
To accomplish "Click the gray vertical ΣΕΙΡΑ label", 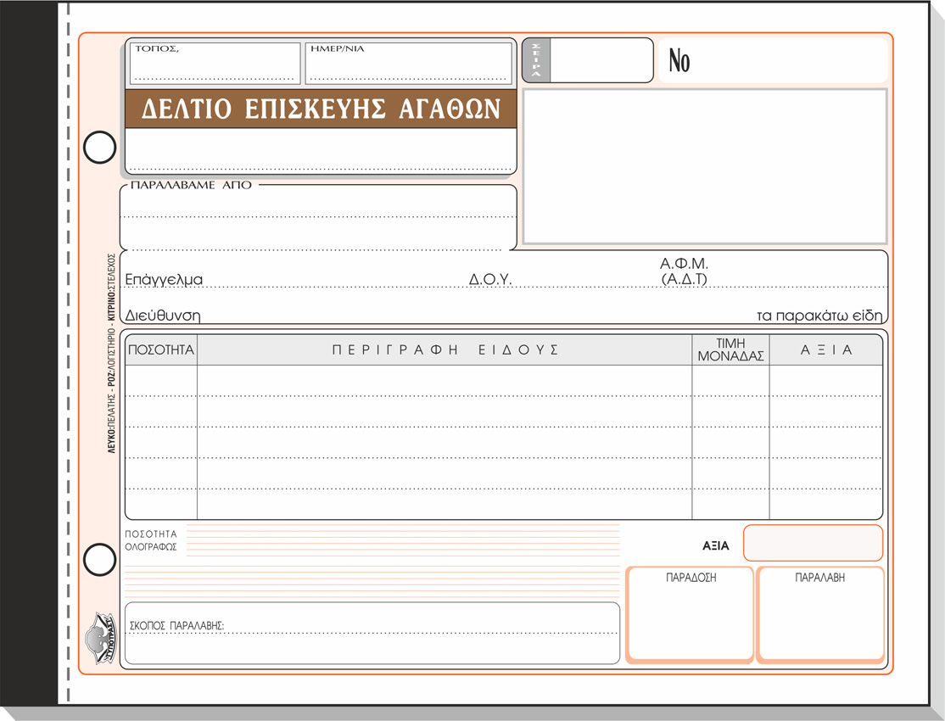I will (x=536, y=61).
